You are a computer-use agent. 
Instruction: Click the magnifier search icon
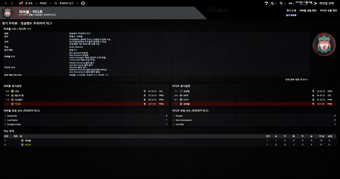[x=281, y=3]
